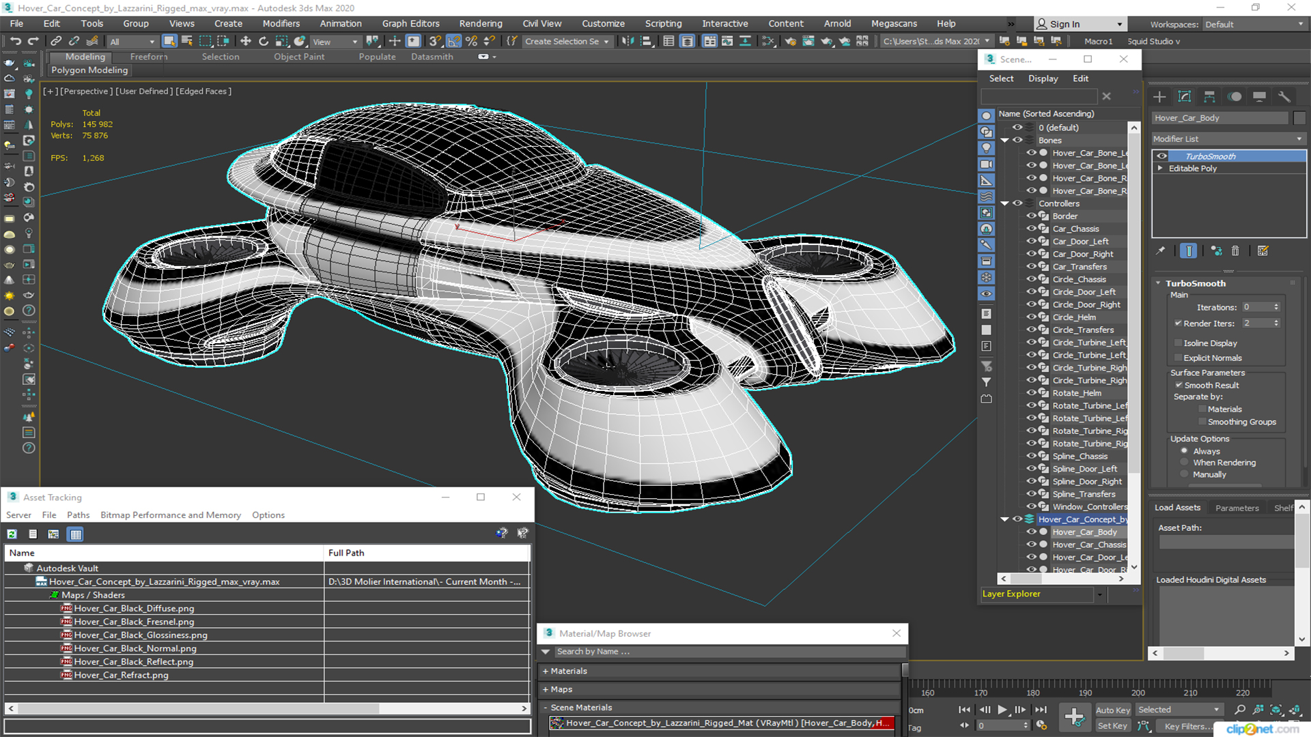Image resolution: width=1311 pixels, height=737 pixels.
Task: Hide Car_Chassis with its eye icon
Action: 1032,229
